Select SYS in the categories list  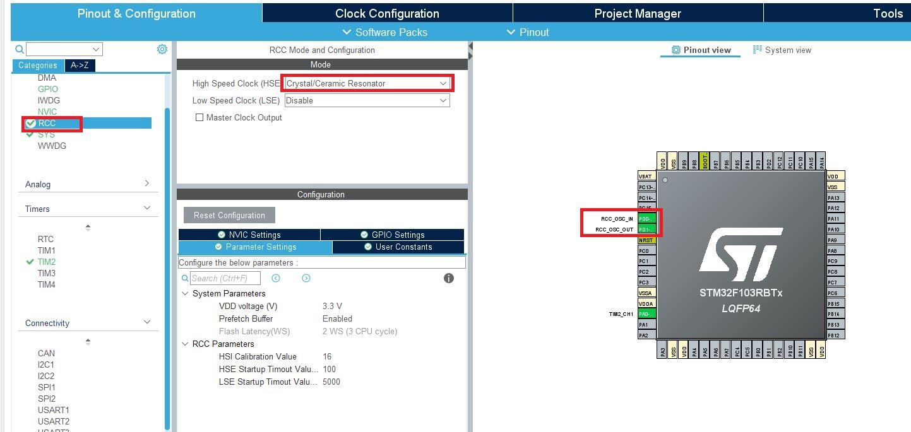point(46,134)
